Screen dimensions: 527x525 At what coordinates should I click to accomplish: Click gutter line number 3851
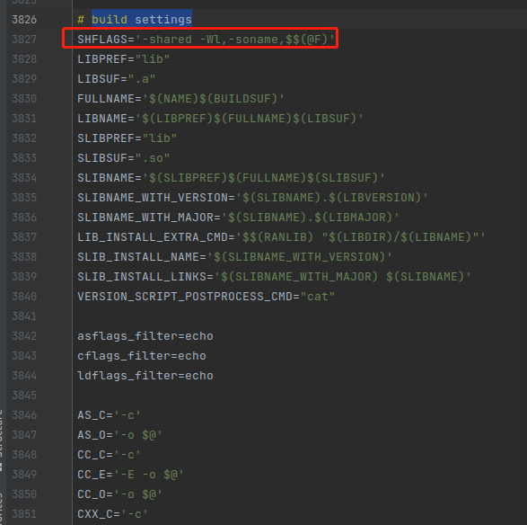(24, 514)
